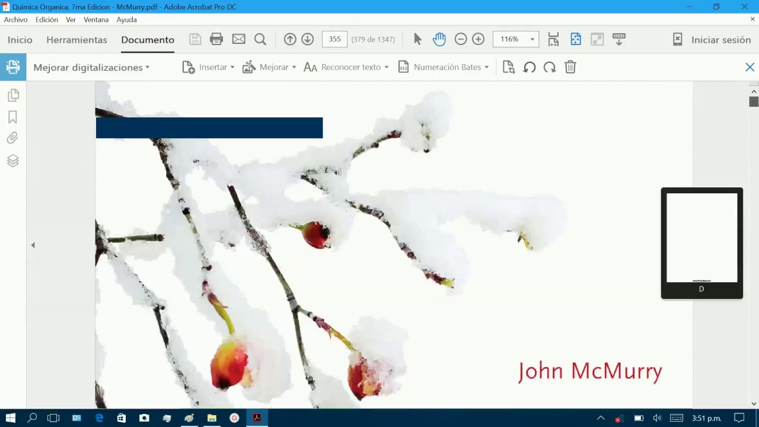Screen dimensions: 759x427
Task: Click the read mode keyboard-download icon
Action: coord(618,39)
